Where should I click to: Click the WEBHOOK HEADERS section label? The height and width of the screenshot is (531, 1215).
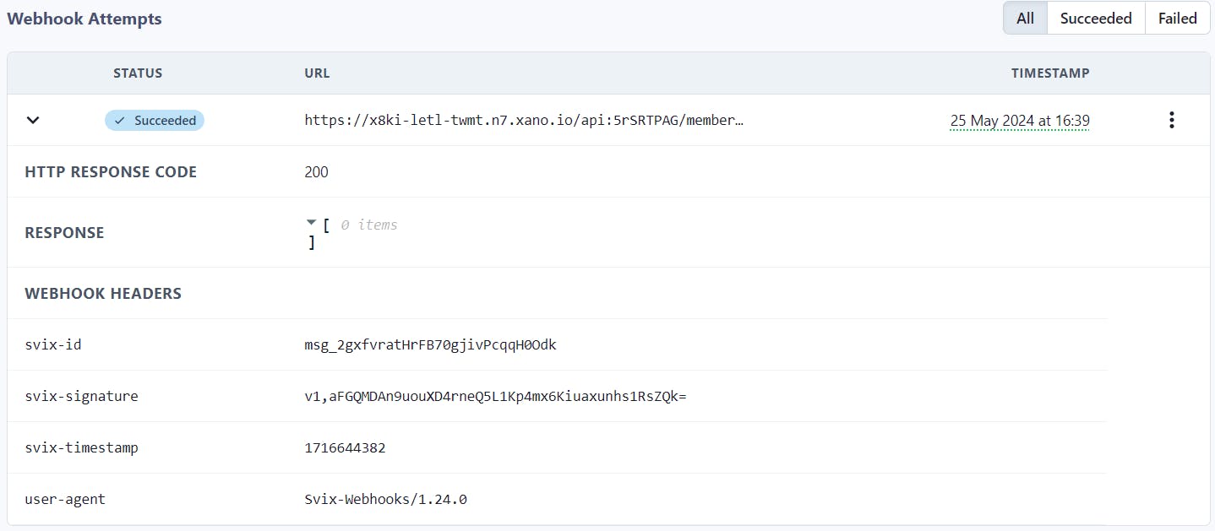click(103, 294)
